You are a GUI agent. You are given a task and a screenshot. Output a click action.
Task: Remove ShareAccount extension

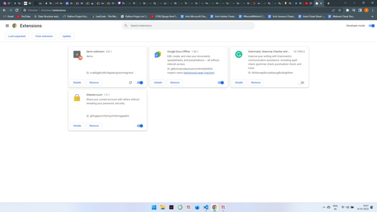94,126
